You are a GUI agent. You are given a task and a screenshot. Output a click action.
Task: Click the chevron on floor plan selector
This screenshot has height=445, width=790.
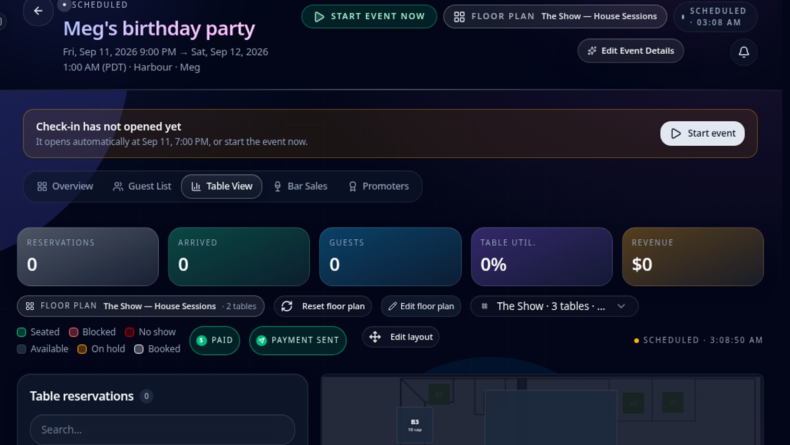pos(621,306)
